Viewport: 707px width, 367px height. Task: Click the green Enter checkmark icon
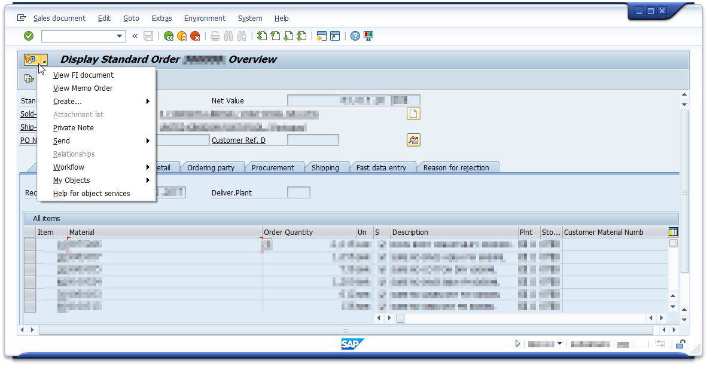click(x=29, y=36)
